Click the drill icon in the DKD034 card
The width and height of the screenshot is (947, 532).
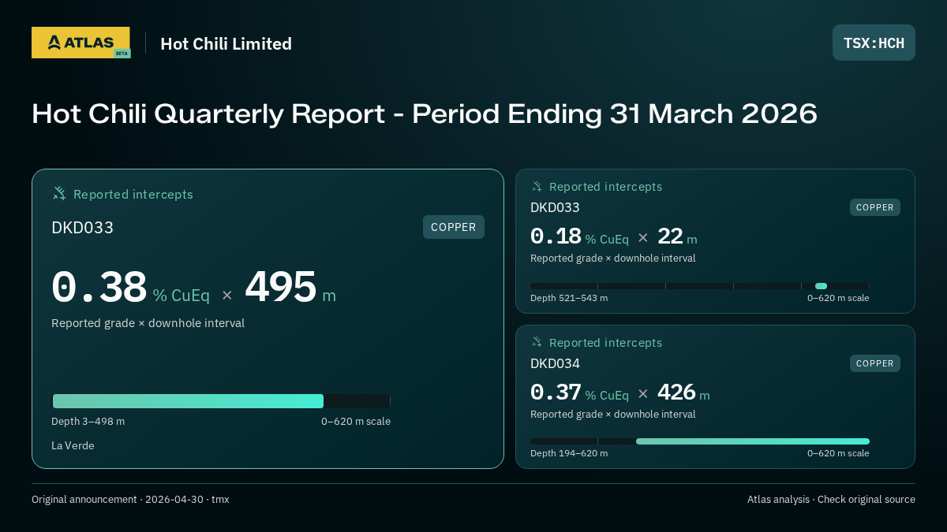[537, 342]
